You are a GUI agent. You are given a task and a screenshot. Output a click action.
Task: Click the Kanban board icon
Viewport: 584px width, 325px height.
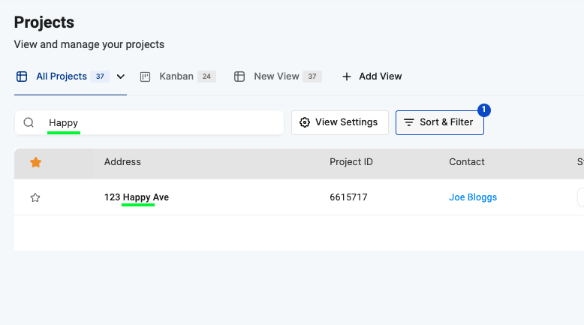tap(146, 77)
